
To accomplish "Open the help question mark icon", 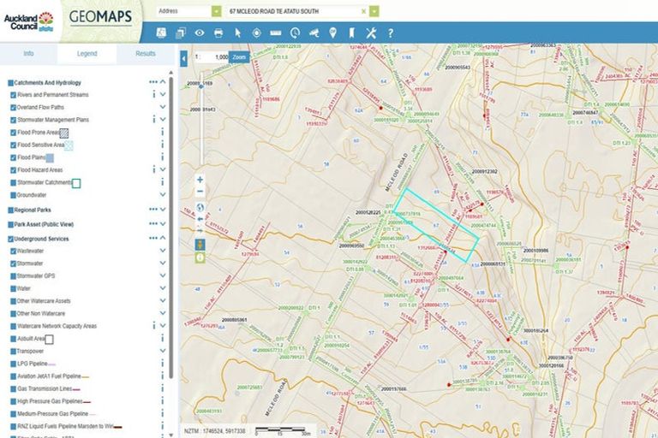I will [391, 33].
